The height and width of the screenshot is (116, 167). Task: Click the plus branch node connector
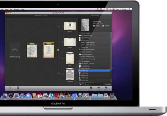(x=58, y=50)
